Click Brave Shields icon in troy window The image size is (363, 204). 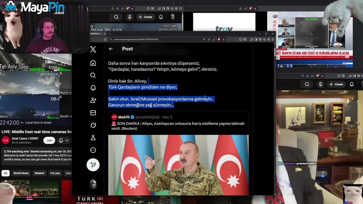tap(250, 8)
